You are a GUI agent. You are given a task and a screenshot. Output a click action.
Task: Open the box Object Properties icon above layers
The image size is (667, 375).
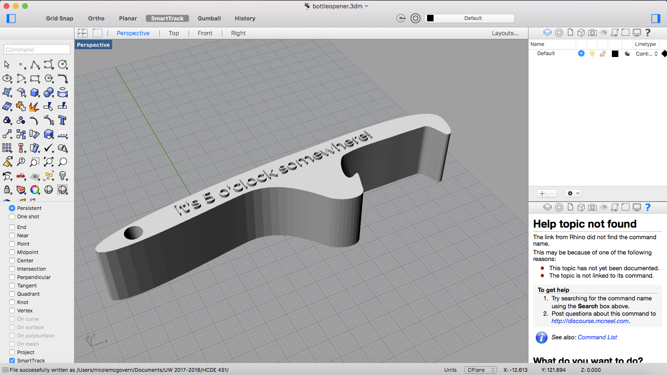(x=581, y=32)
